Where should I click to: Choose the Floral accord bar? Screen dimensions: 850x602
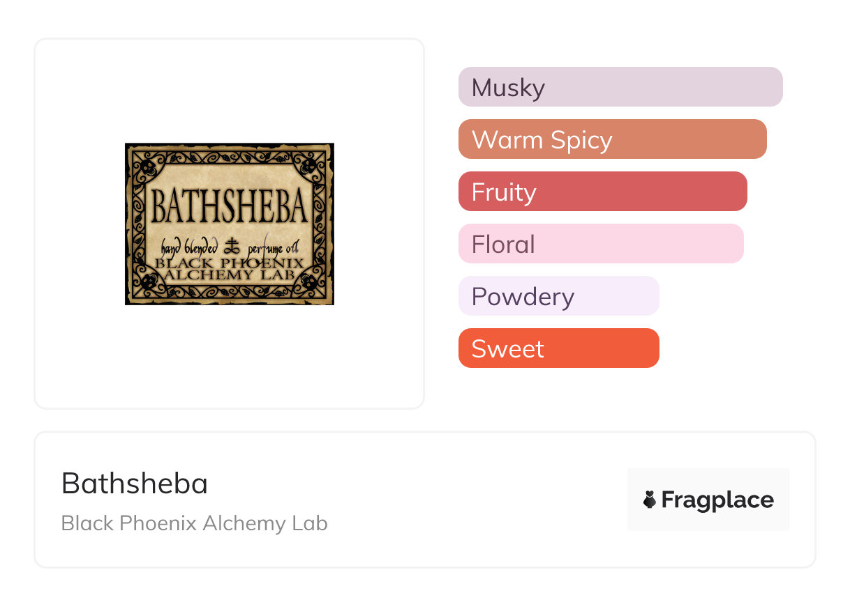[x=601, y=244]
